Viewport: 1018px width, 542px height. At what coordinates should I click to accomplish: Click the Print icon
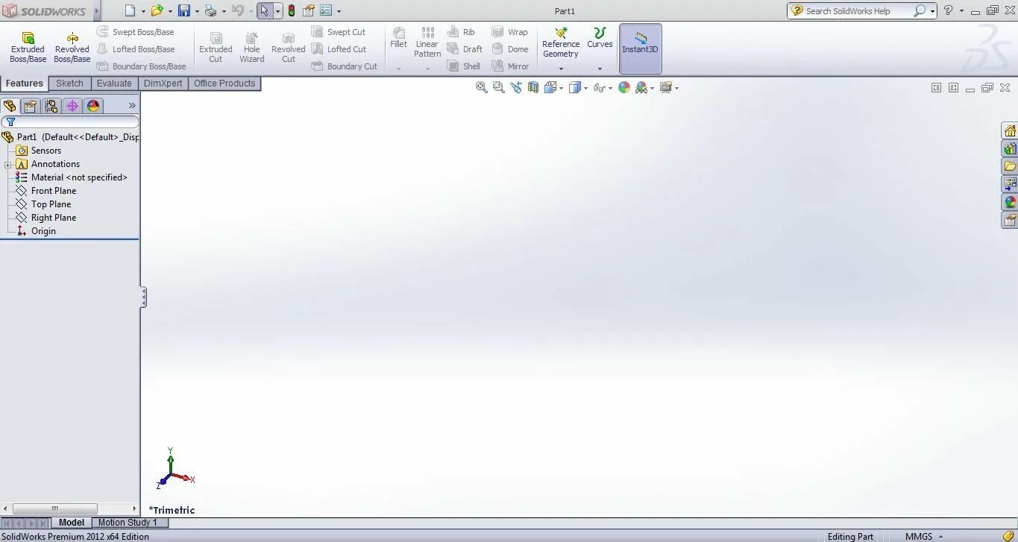click(210, 10)
